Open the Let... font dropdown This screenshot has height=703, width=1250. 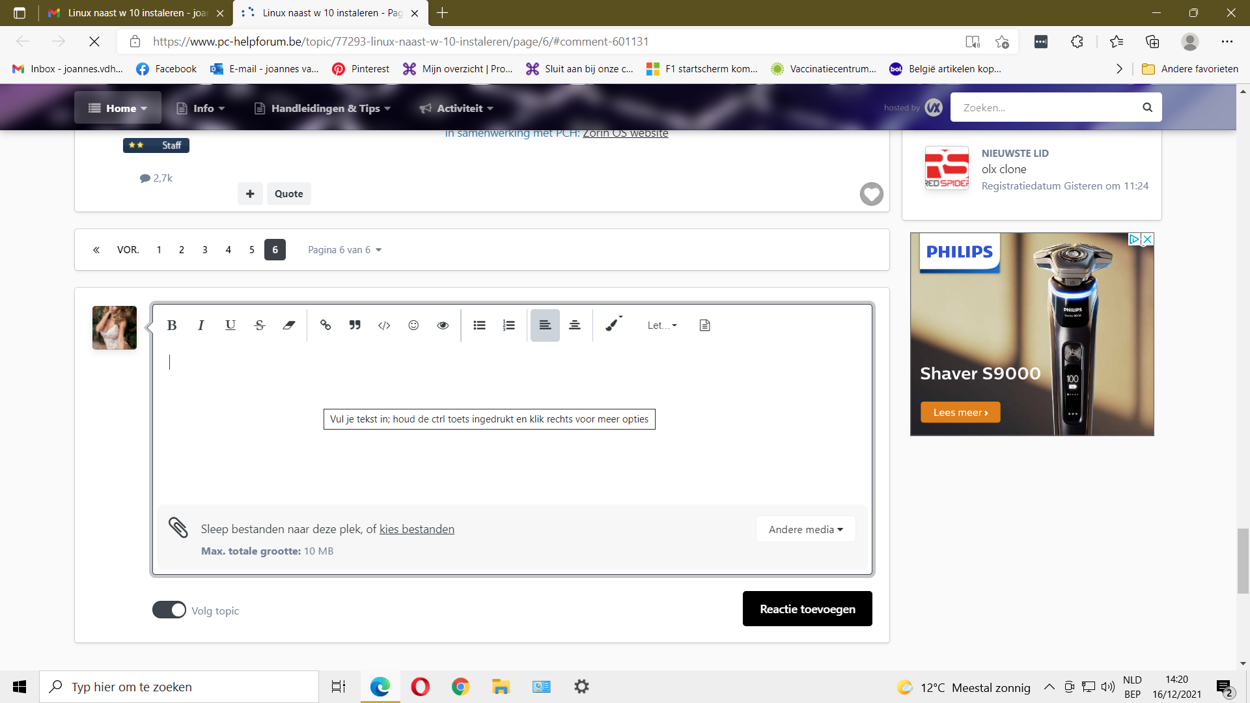[x=662, y=325]
